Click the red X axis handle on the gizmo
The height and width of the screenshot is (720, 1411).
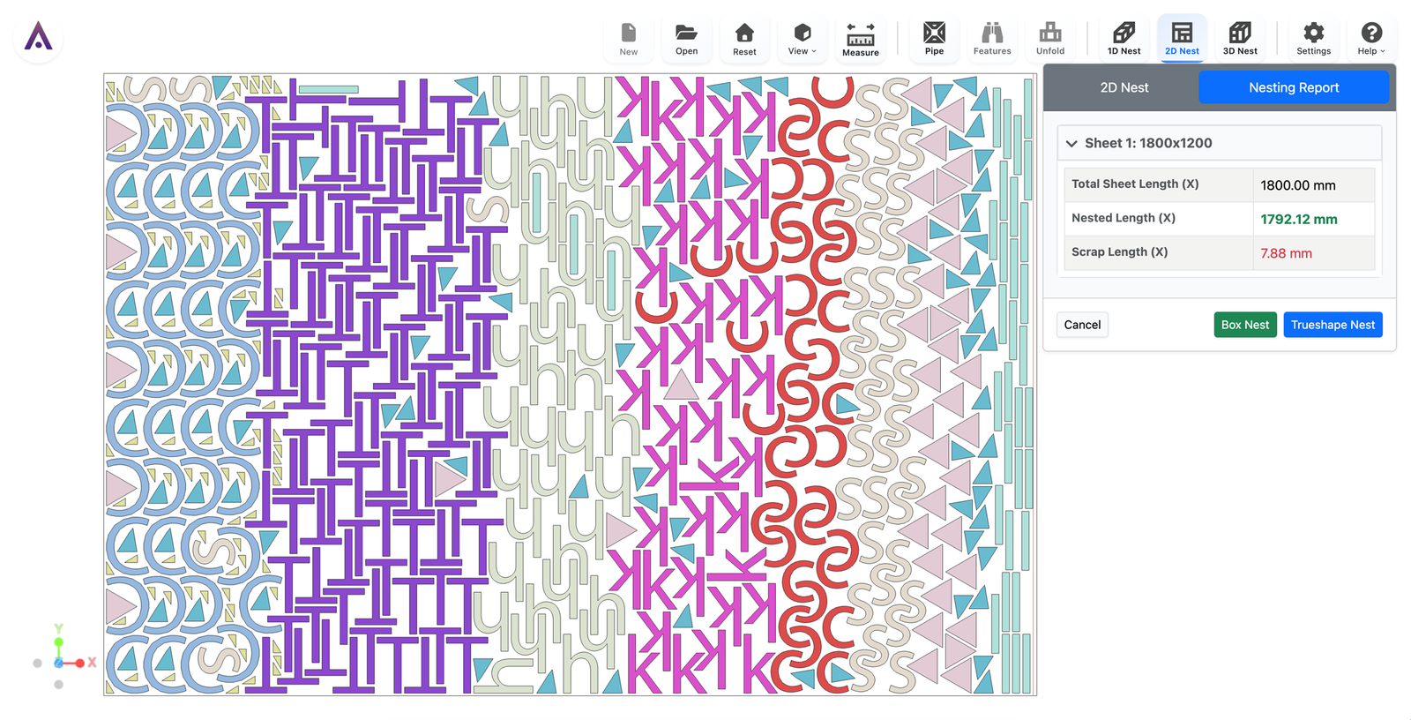[80, 663]
